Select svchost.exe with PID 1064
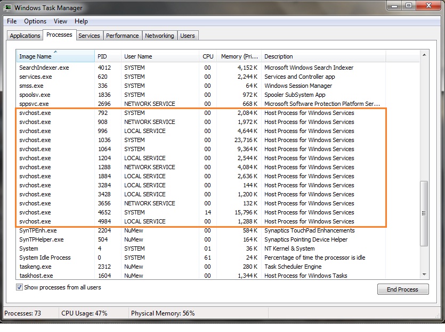Screen dimensions: 445x332 [x=201, y=150]
